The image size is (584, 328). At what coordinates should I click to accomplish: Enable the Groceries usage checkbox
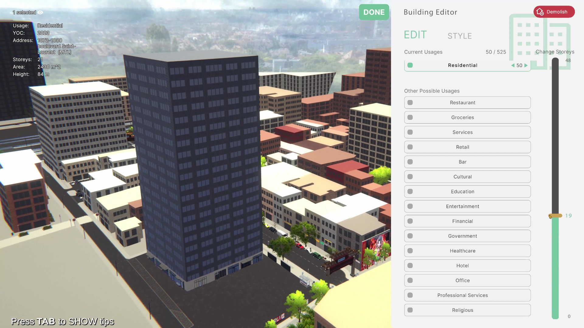[x=410, y=118]
